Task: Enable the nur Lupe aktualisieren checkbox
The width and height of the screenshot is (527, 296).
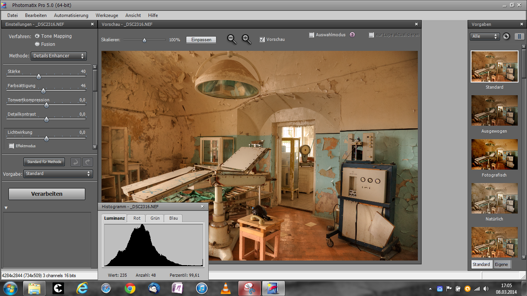Action: (371, 35)
